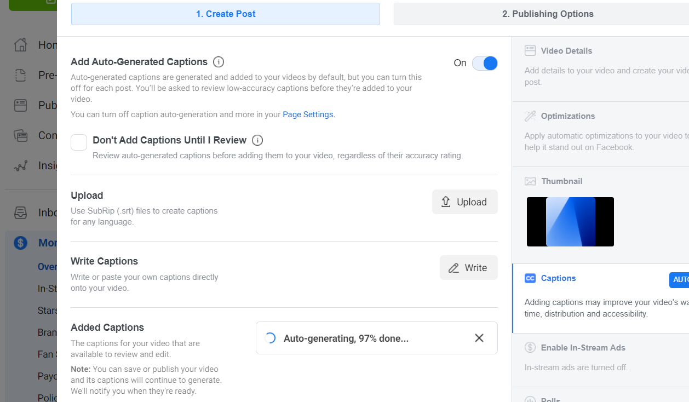Open the Video Details section
This screenshot has width=689, height=402.
pos(600,69)
